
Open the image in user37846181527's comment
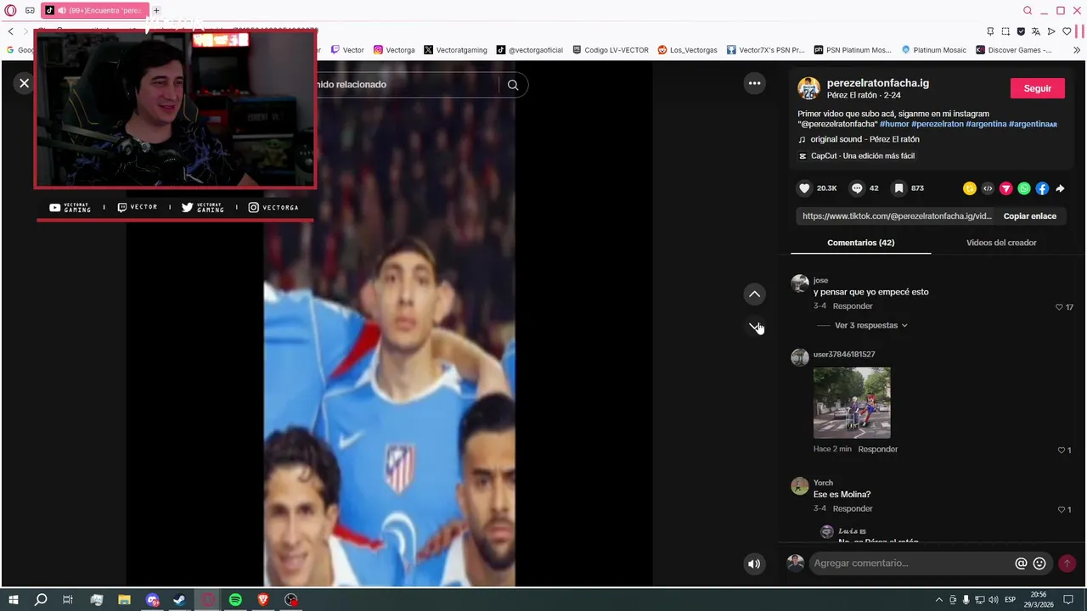852,402
